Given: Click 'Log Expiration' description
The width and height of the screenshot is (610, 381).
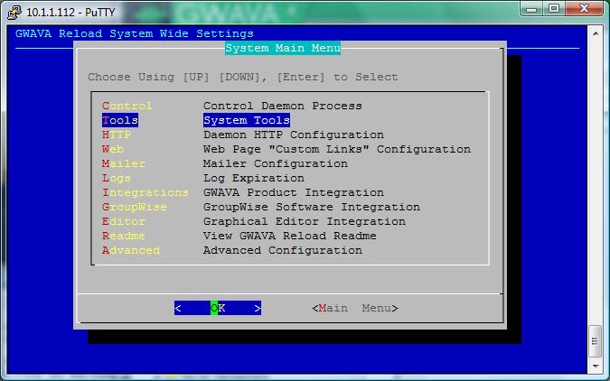Looking at the screenshot, I should [x=254, y=178].
